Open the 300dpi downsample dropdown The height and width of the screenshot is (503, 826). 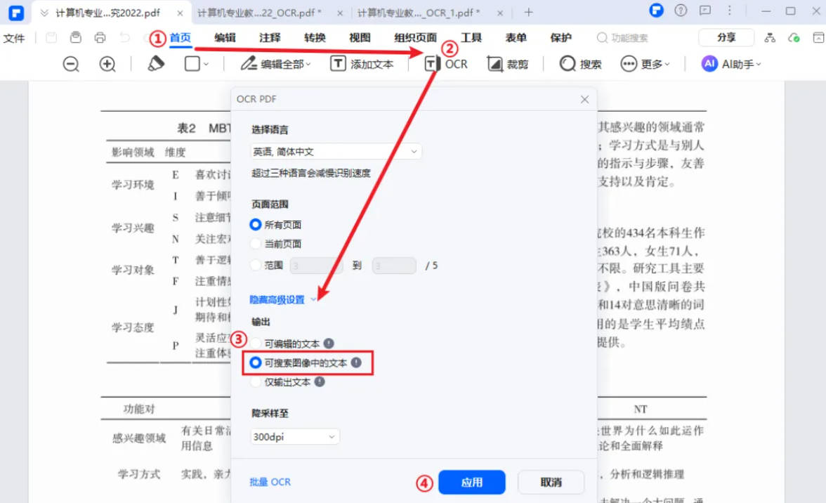[x=294, y=436]
